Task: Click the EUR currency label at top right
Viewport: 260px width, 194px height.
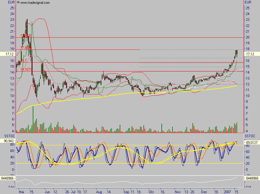Action: pos(248,2)
